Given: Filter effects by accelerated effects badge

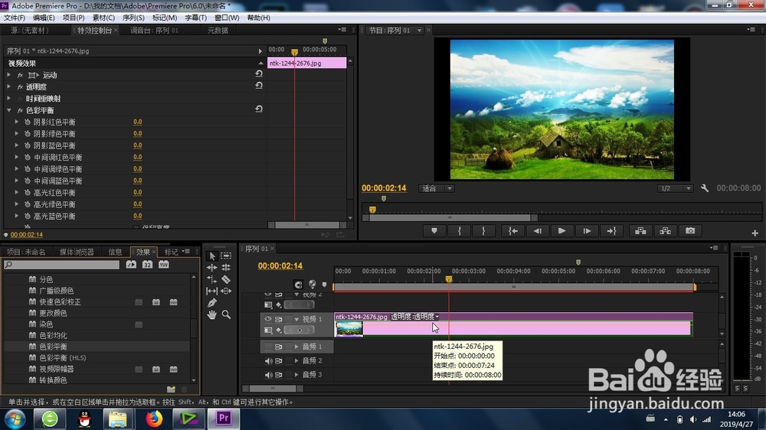Looking at the screenshot, I should pyautogui.click(x=131, y=265).
